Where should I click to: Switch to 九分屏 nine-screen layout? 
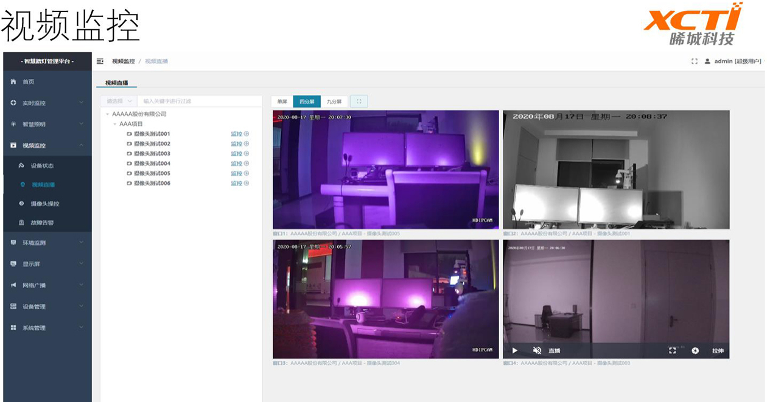coord(334,102)
